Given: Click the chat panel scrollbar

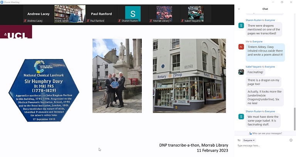Looking at the screenshot, I should [295, 119].
